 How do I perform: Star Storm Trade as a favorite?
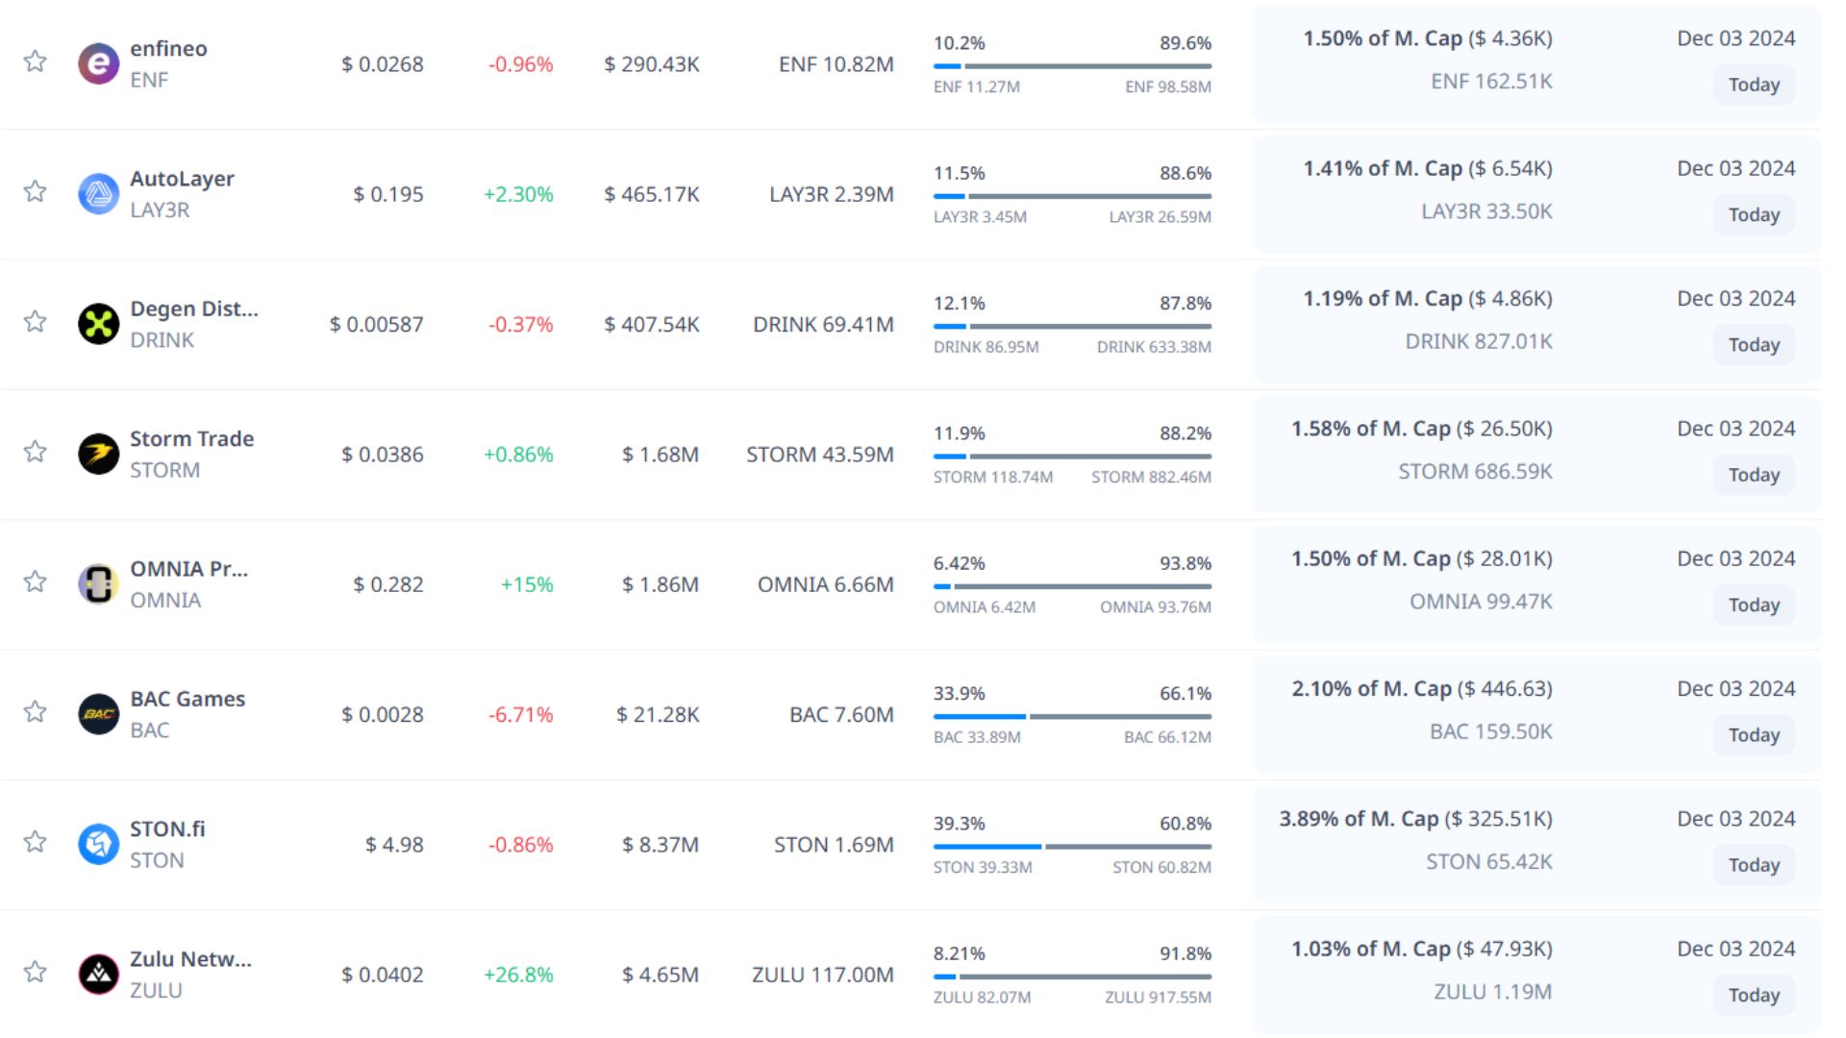click(36, 452)
